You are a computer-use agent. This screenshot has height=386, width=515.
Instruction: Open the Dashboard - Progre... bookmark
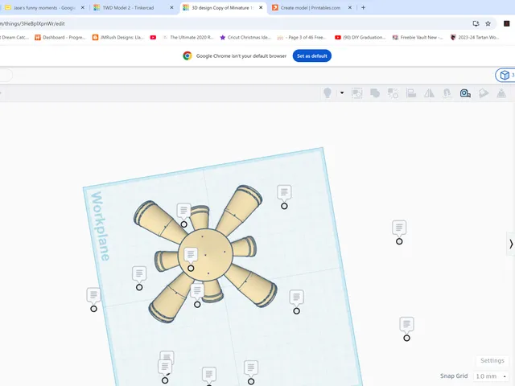60,38
